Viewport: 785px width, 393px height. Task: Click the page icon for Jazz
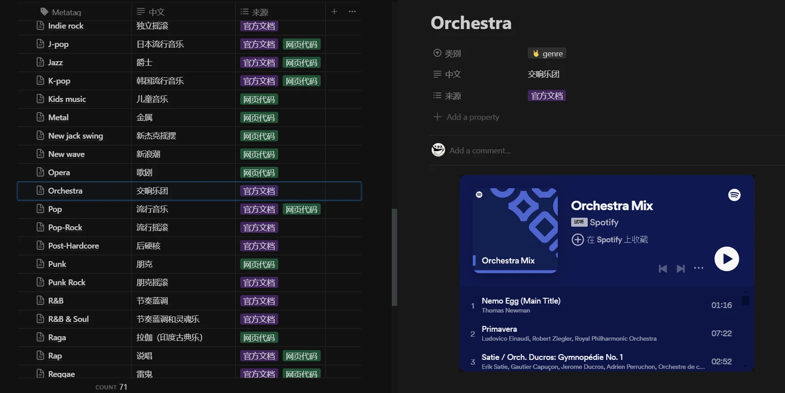(40, 62)
